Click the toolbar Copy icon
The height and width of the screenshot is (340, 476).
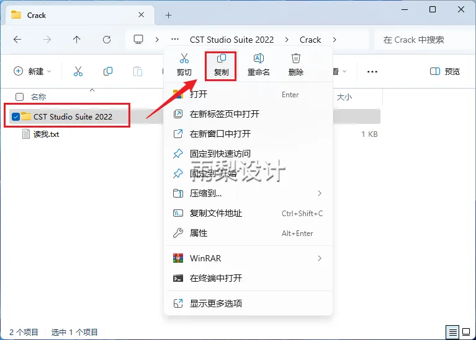pyautogui.click(x=108, y=71)
